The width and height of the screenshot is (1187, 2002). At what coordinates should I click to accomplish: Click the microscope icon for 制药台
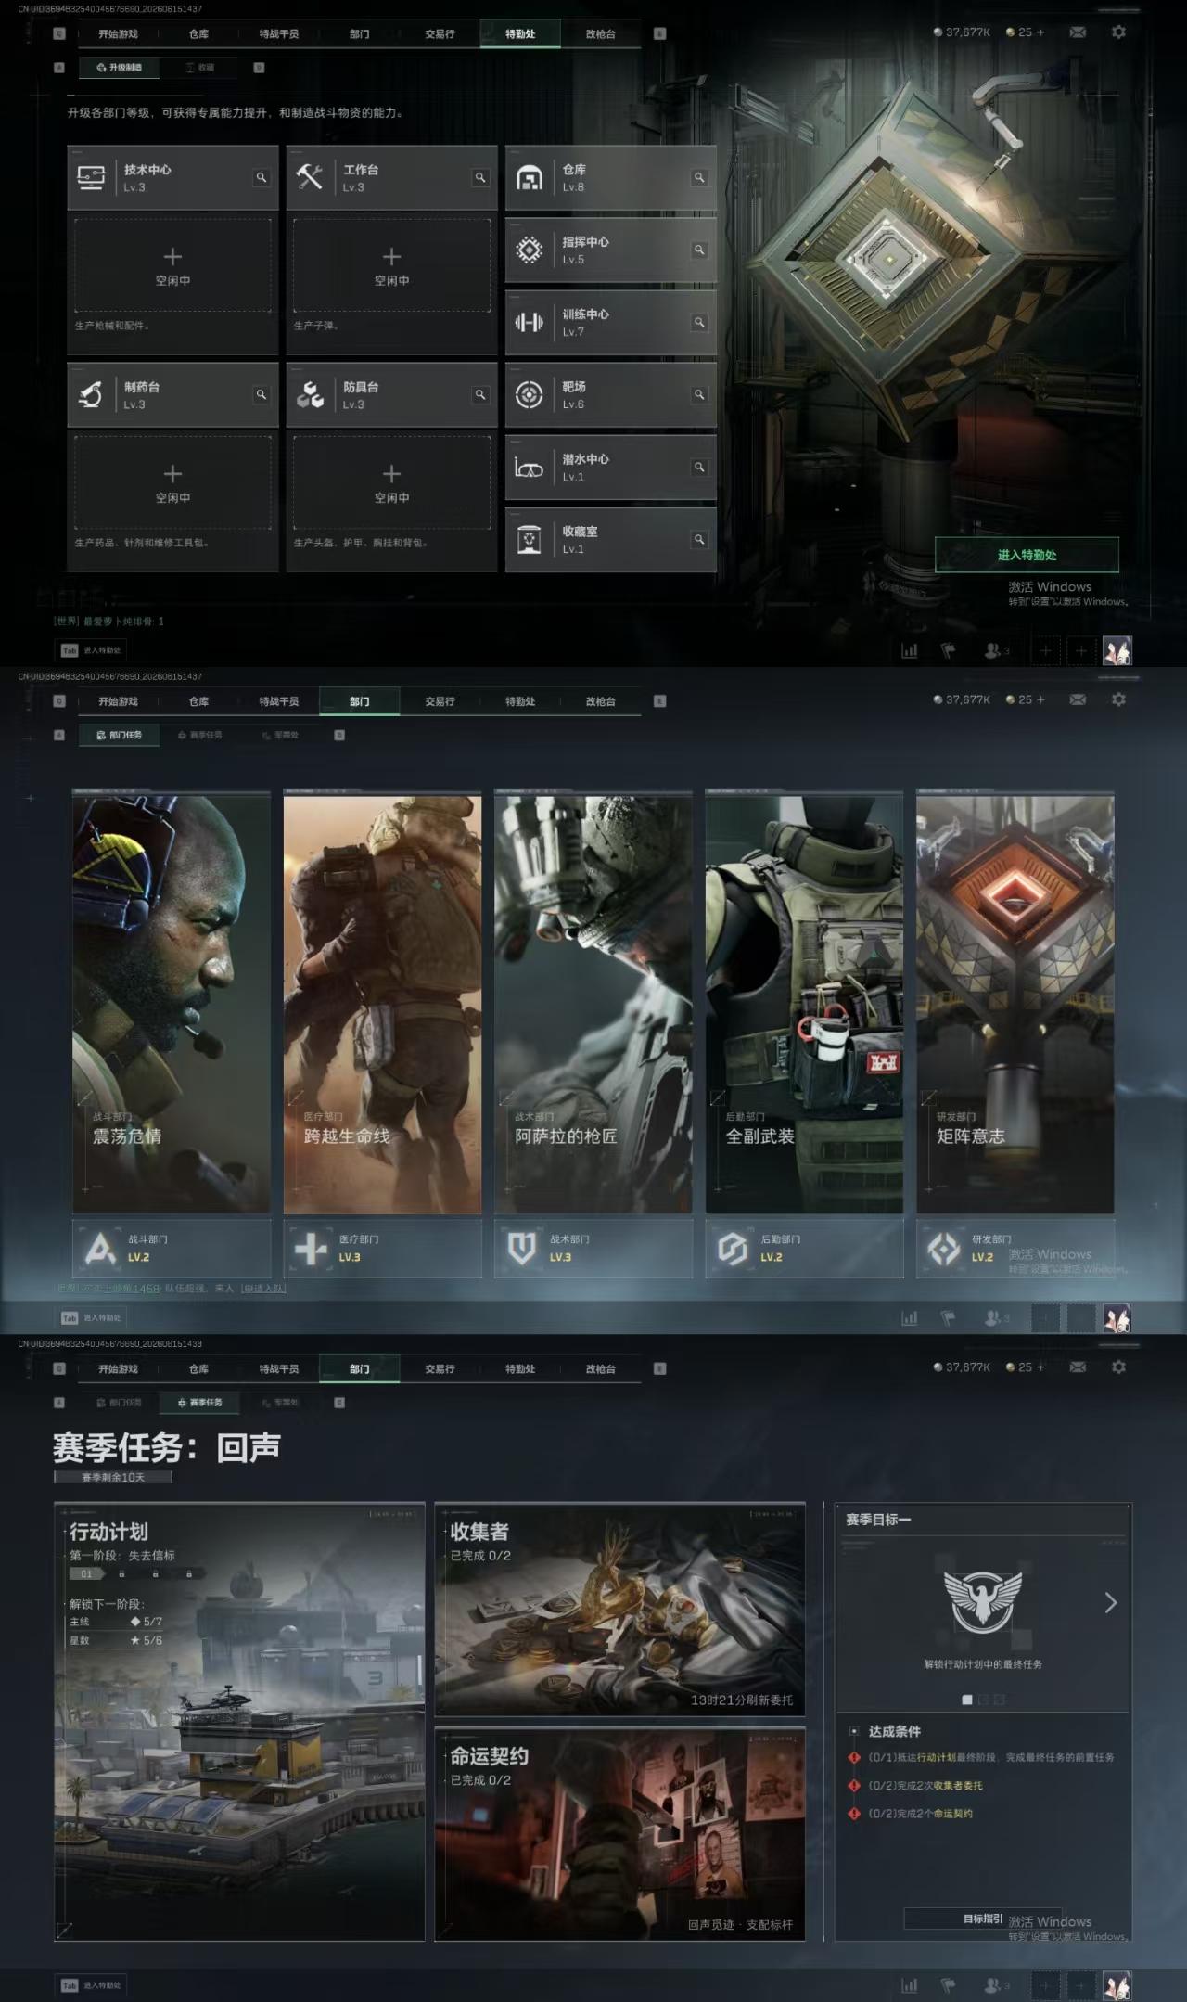(x=91, y=394)
